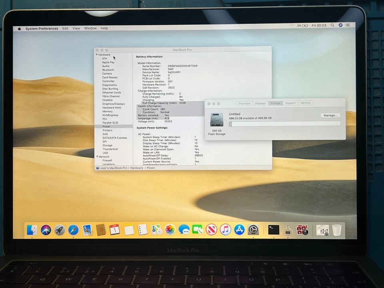Open System Information chip icon in Dock
This screenshot has width=384, height=288.
288,230
